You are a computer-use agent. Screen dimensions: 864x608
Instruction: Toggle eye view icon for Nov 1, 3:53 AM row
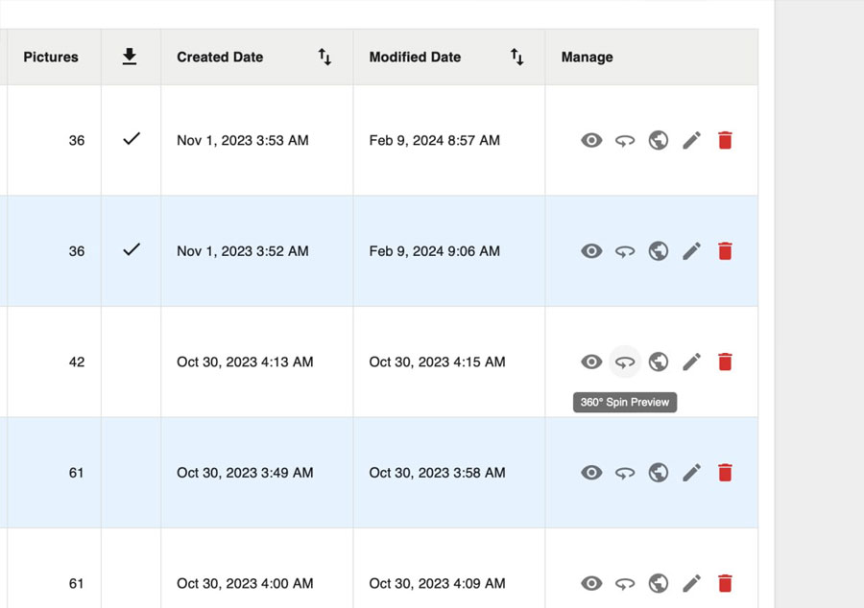[x=591, y=140]
